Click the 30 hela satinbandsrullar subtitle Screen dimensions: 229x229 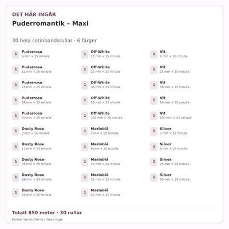point(54,41)
